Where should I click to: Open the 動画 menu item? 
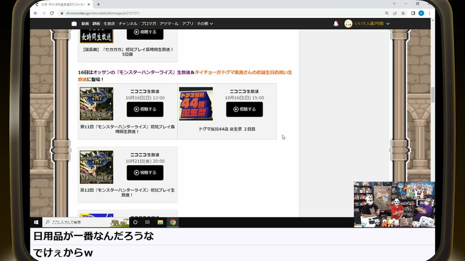[x=85, y=24]
